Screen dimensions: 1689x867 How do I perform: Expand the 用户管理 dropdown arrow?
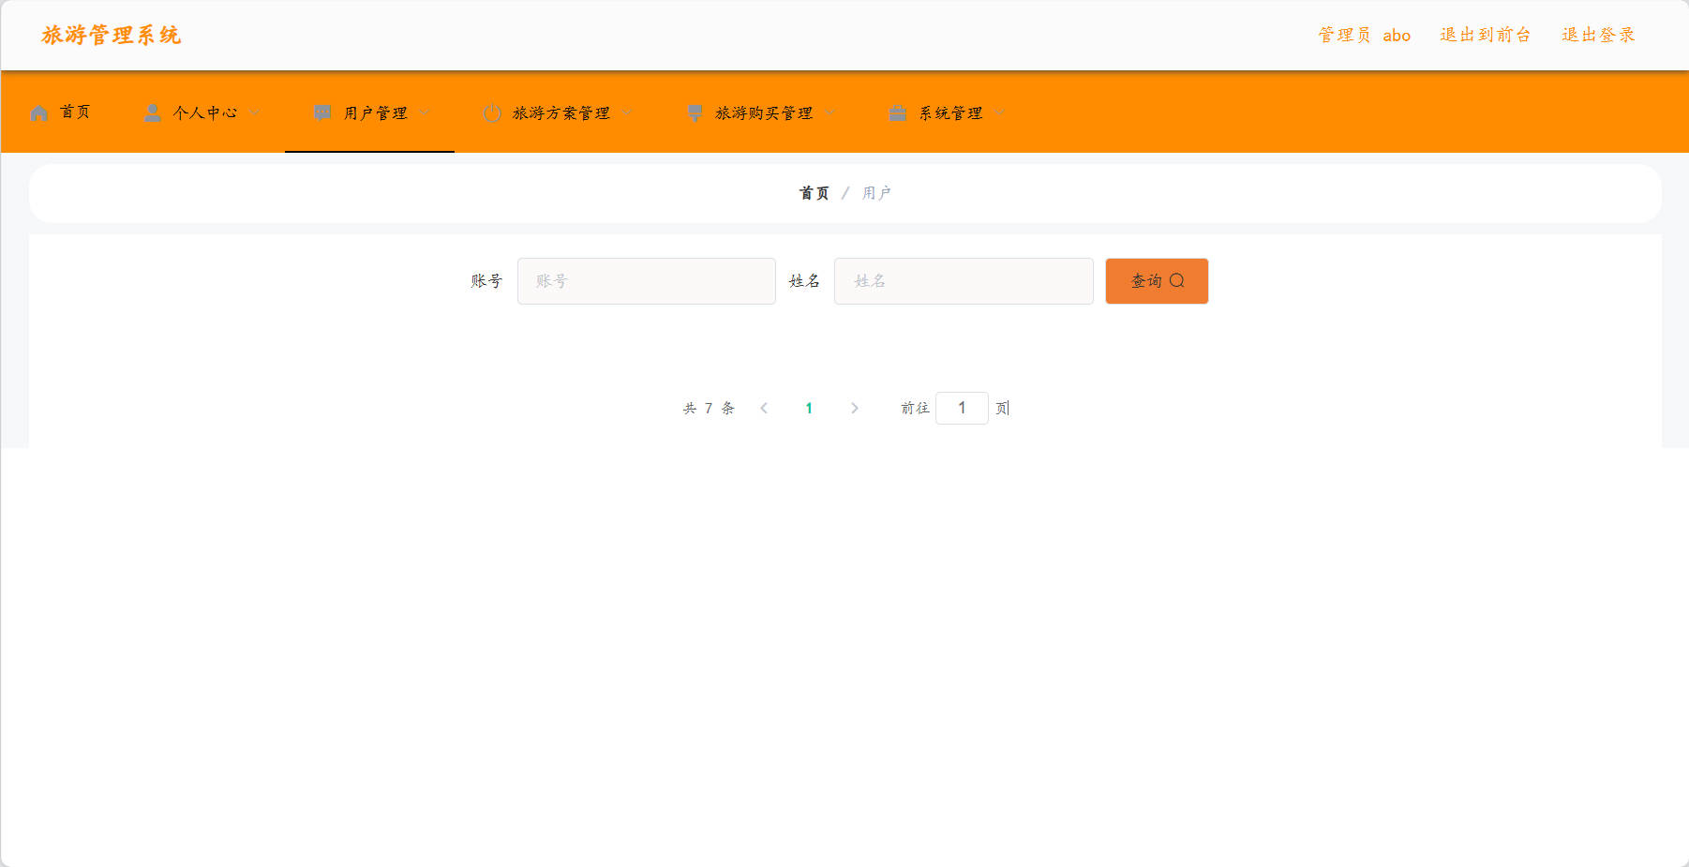pyautogui.click(x=424, y=113)
